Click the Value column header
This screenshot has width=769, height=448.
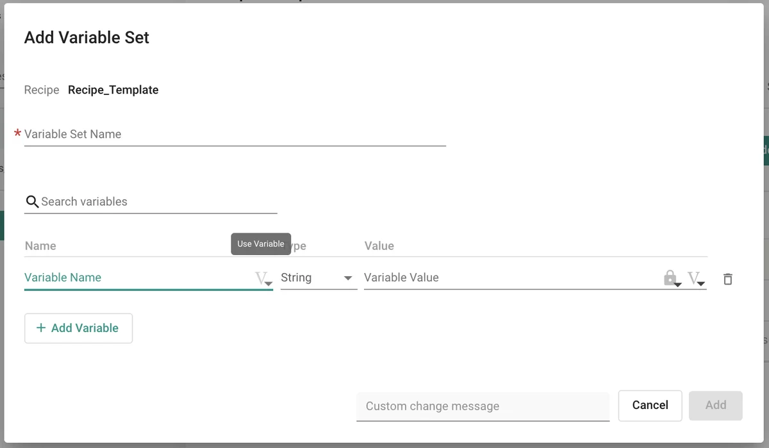pos(379,246)
